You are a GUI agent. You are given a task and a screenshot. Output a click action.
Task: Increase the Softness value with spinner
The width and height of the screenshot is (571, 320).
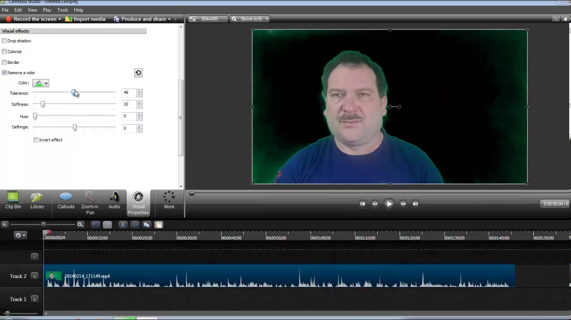tap(139, 102)
